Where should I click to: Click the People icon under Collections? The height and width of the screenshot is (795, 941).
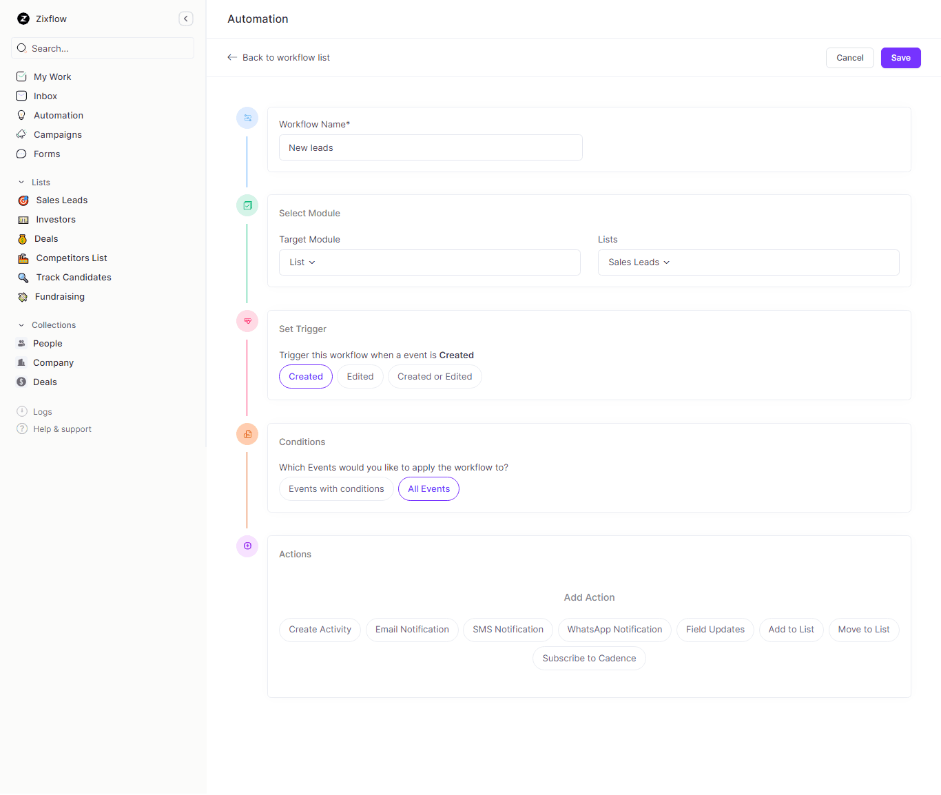22,343
